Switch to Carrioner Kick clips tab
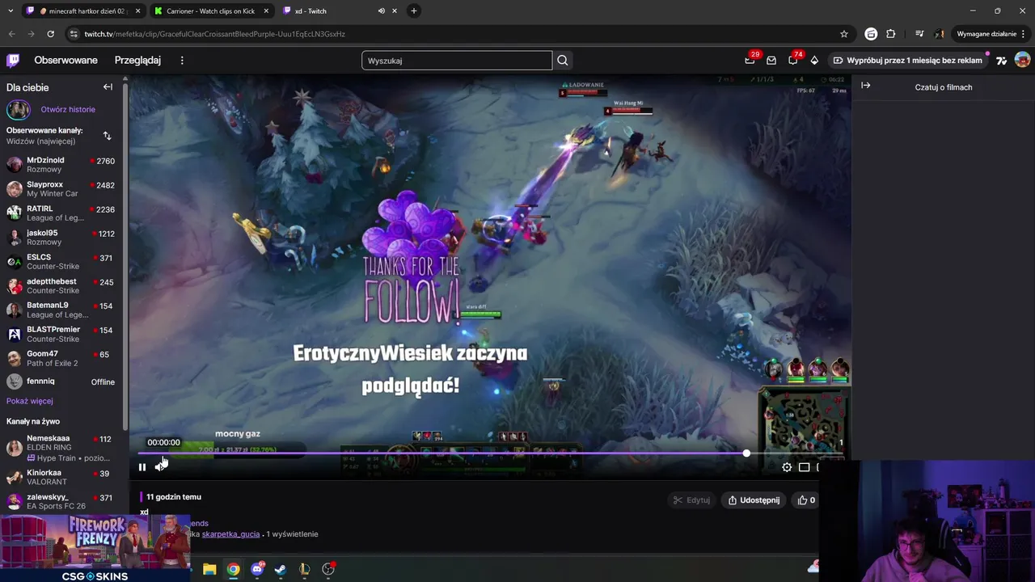The width and height of the screenshot is (1035, 582). [x=212, y=11]
